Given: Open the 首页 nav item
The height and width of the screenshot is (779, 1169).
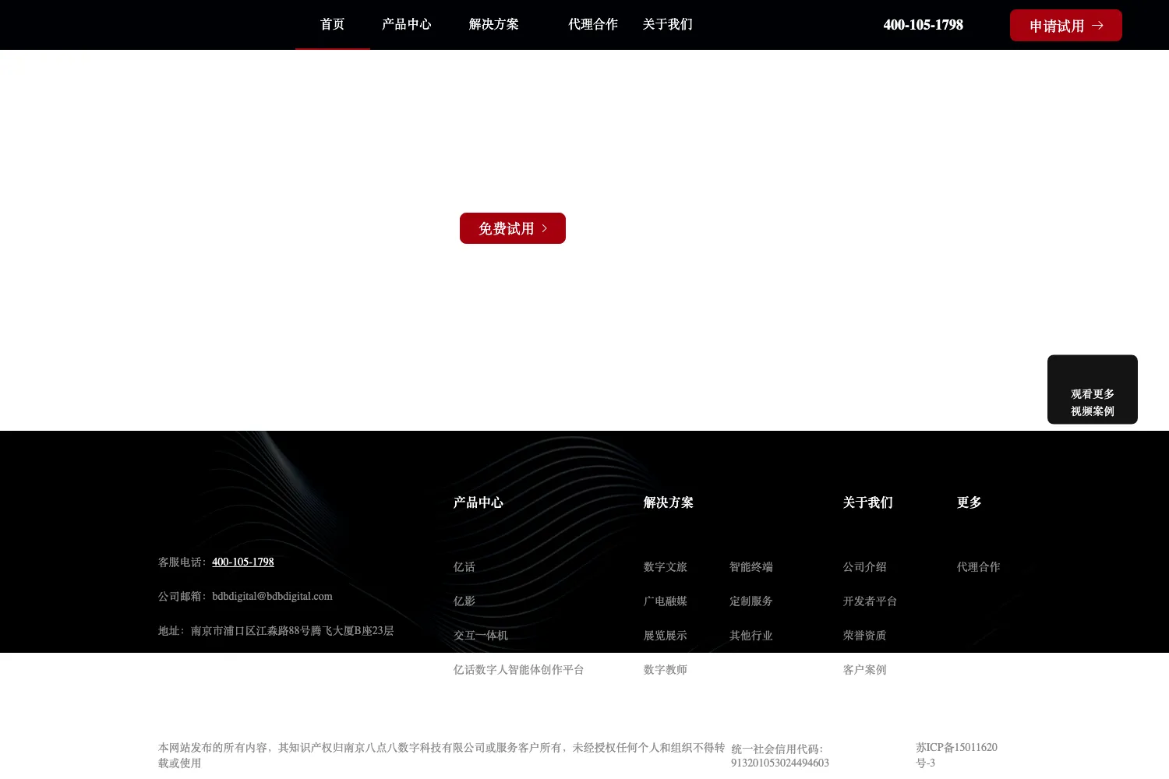Looking at the screenshot, I should coord(332,24).
